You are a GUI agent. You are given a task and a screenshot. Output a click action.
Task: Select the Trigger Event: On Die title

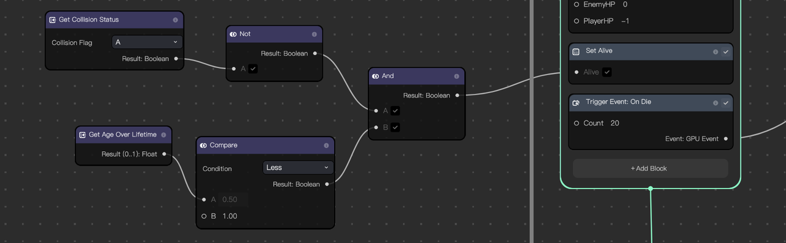click(x=618, y=102)
